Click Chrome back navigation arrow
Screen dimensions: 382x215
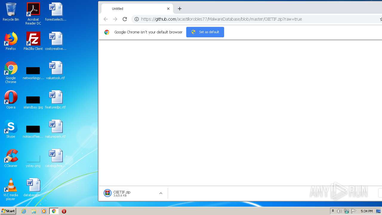105,19
